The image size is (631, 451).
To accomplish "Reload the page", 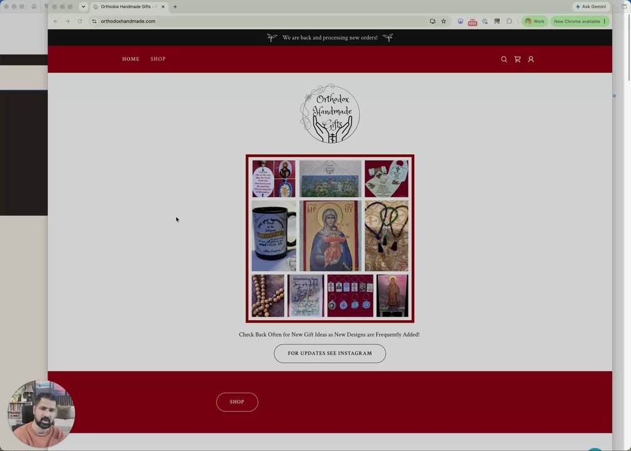I will (x=80, y=21).
